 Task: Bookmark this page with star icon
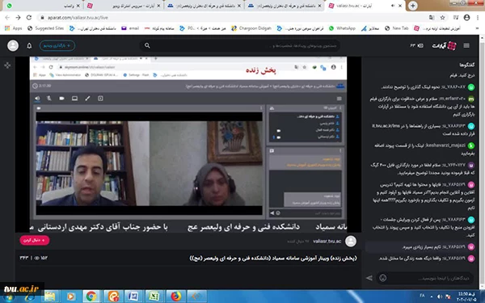coord(443,18)
